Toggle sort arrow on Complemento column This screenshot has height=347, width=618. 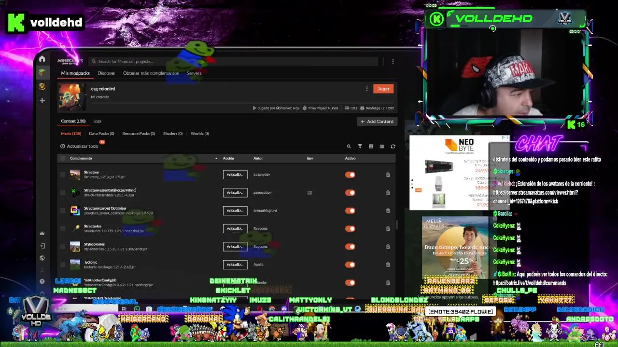216,159
